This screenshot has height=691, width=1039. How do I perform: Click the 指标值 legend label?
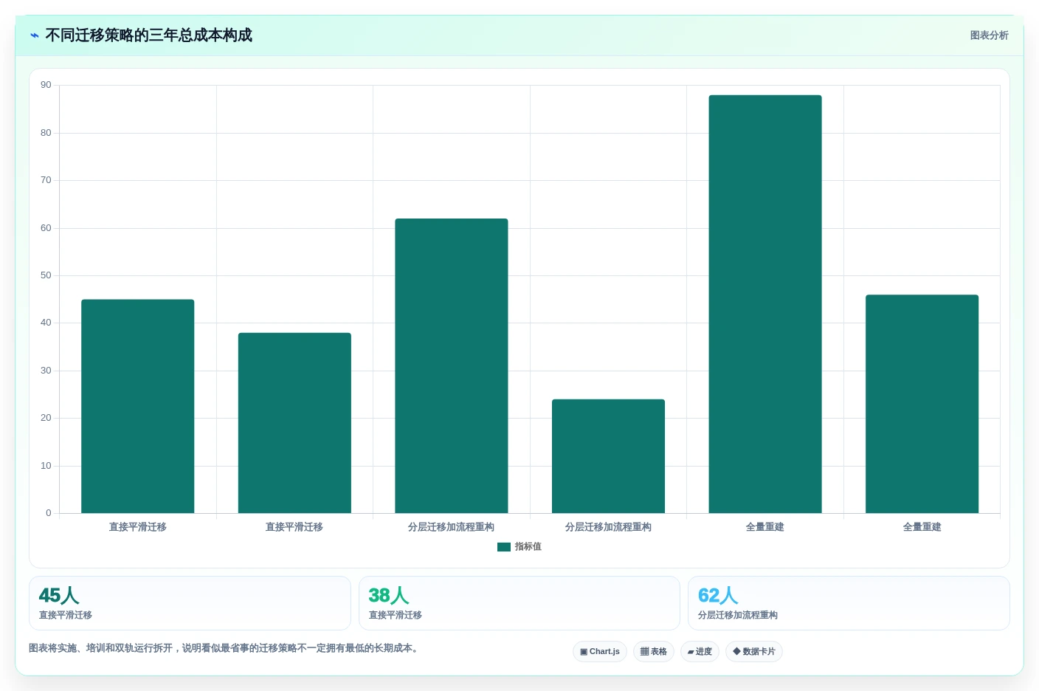[528, 547]
